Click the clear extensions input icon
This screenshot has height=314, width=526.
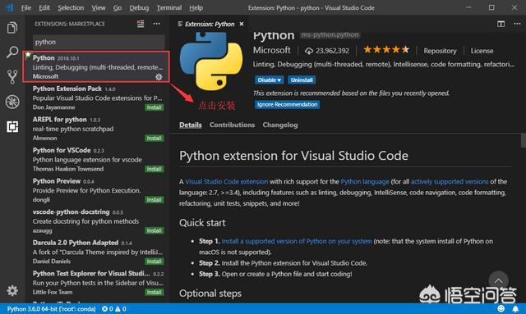click(x=141, y=24)
